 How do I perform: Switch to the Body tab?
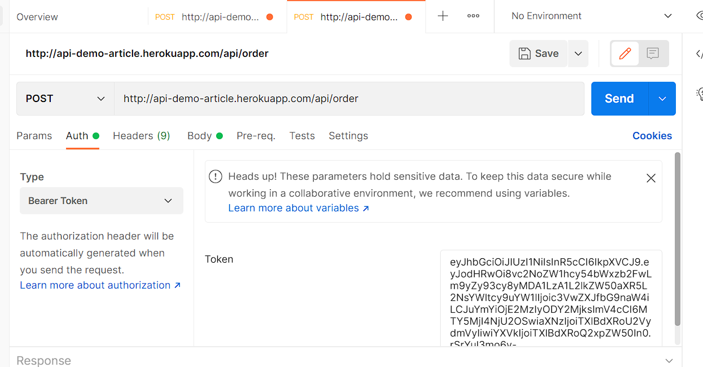[200, 136]
